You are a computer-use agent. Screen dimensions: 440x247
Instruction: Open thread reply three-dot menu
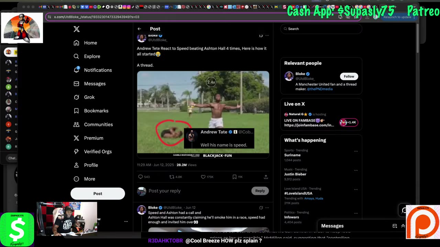tap(267, 208)
